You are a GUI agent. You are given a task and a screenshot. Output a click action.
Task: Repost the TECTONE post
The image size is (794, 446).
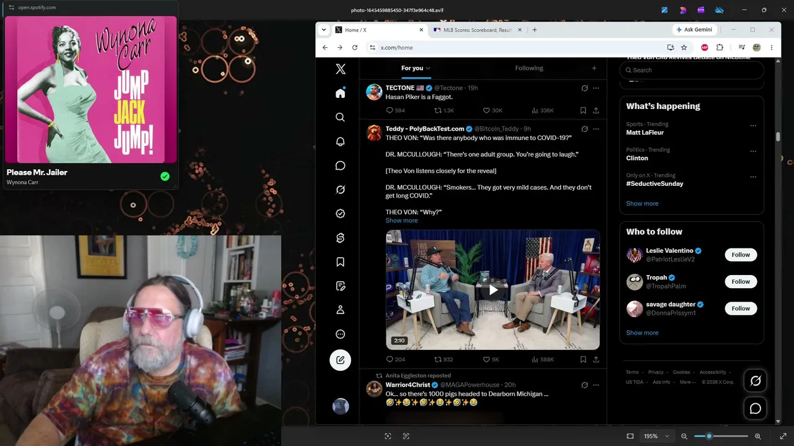click(x=444, y=110)
